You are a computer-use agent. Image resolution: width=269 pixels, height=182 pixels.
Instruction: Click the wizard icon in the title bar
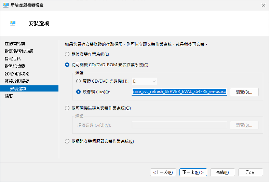pyautogui.click(x=6, y=5)
